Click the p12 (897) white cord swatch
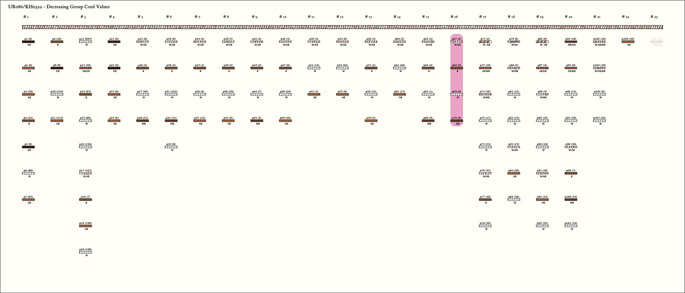Image resolution: width=685 pixels, height=293 pixels. (x=85, y=42)
